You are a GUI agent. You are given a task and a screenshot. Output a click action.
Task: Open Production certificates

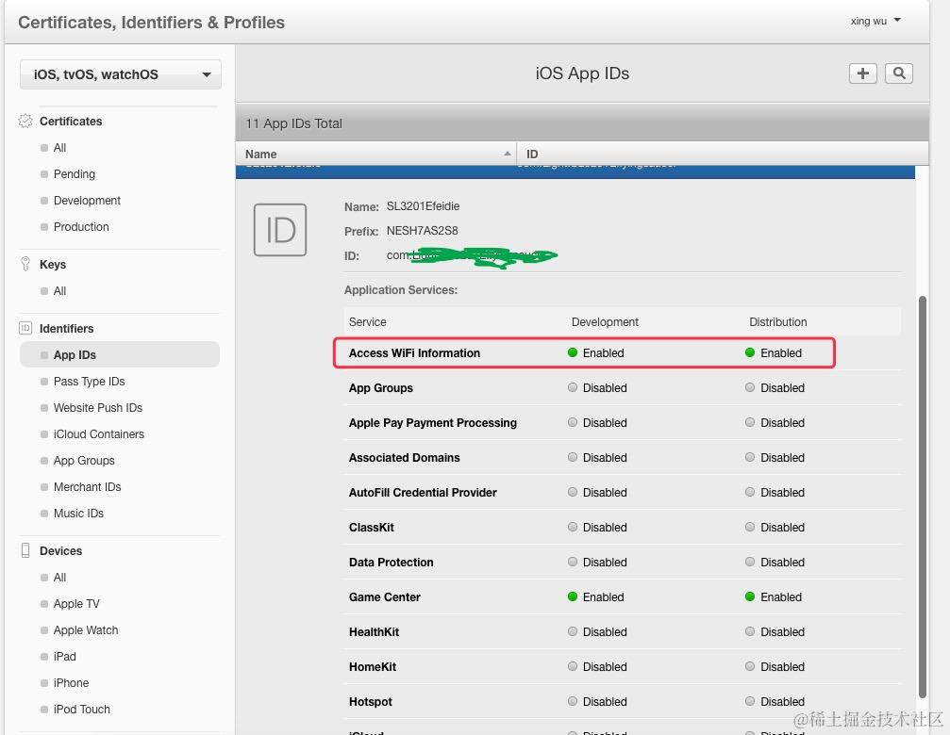tap(81, 227)
